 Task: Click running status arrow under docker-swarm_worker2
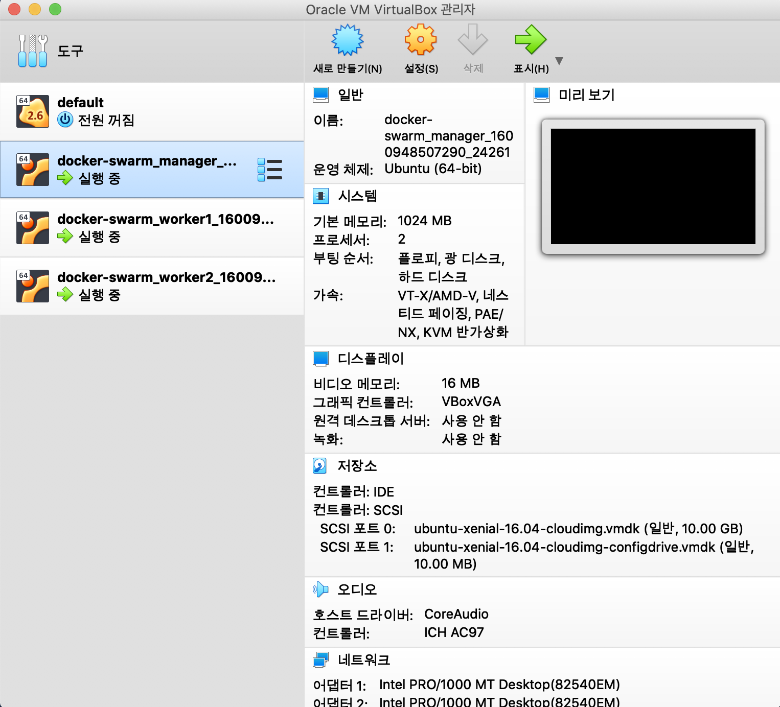click(x=65, y=295)
